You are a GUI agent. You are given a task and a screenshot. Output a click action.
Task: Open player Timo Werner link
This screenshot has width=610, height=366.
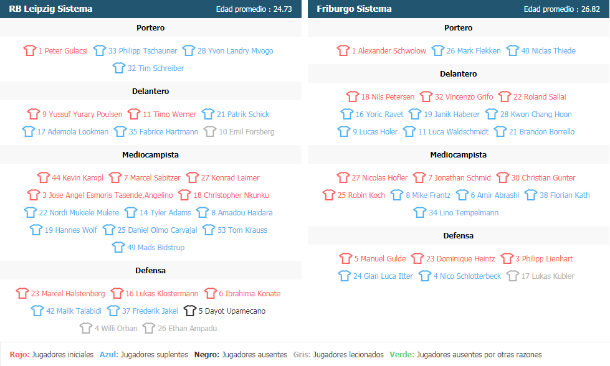point(169,115)
